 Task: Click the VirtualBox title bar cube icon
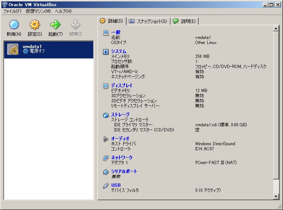tap(4, 4)
